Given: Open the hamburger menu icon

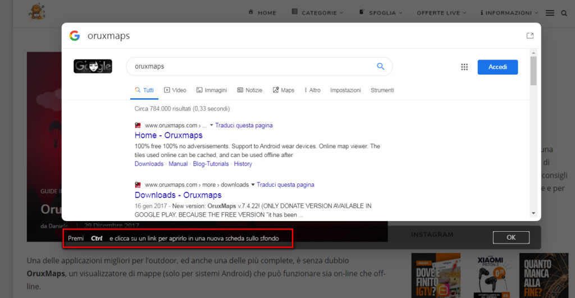Looking at the screenshot, I should (x=550, y=13).
